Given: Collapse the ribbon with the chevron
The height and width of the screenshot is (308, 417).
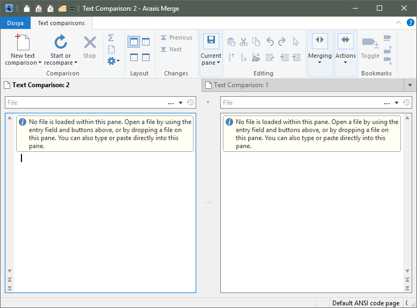Looking at the screenshot, I should pyautogui.click(x=399, y=22).
